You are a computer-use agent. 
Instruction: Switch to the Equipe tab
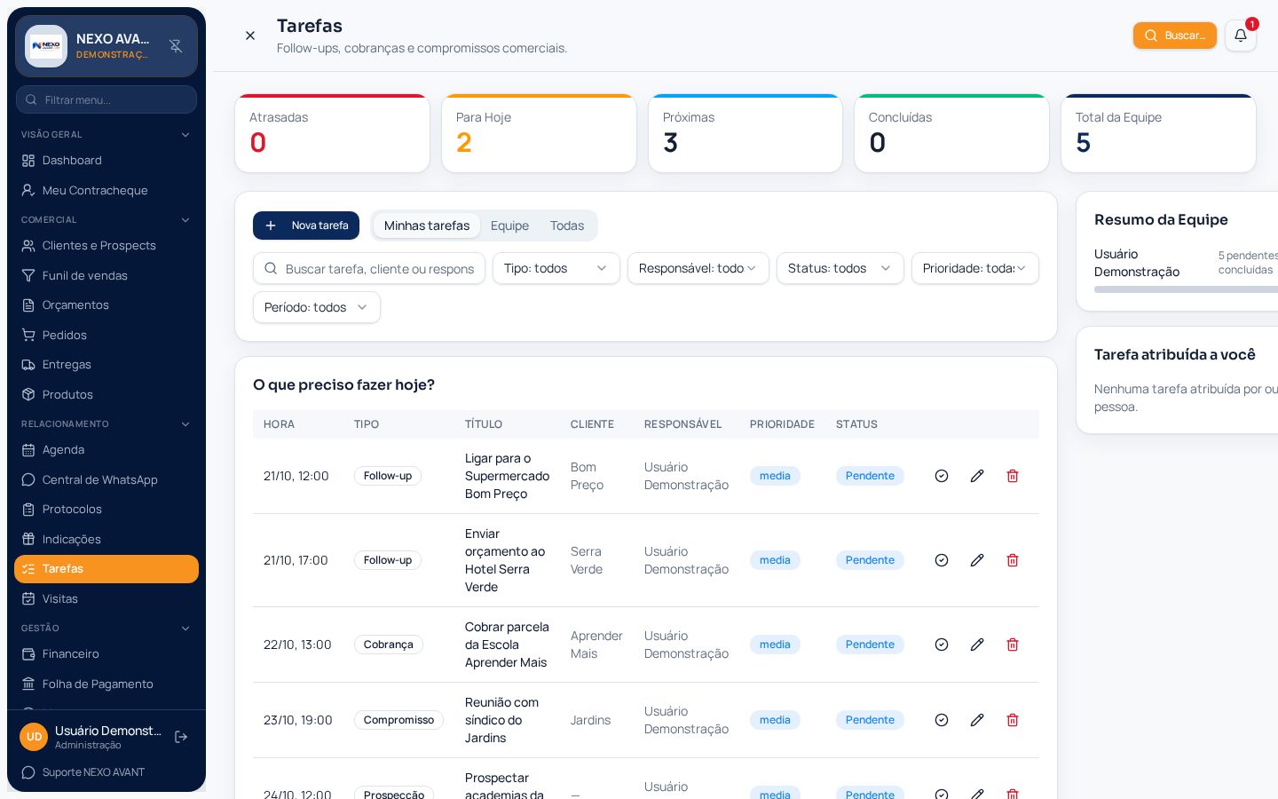pos(509,225)
